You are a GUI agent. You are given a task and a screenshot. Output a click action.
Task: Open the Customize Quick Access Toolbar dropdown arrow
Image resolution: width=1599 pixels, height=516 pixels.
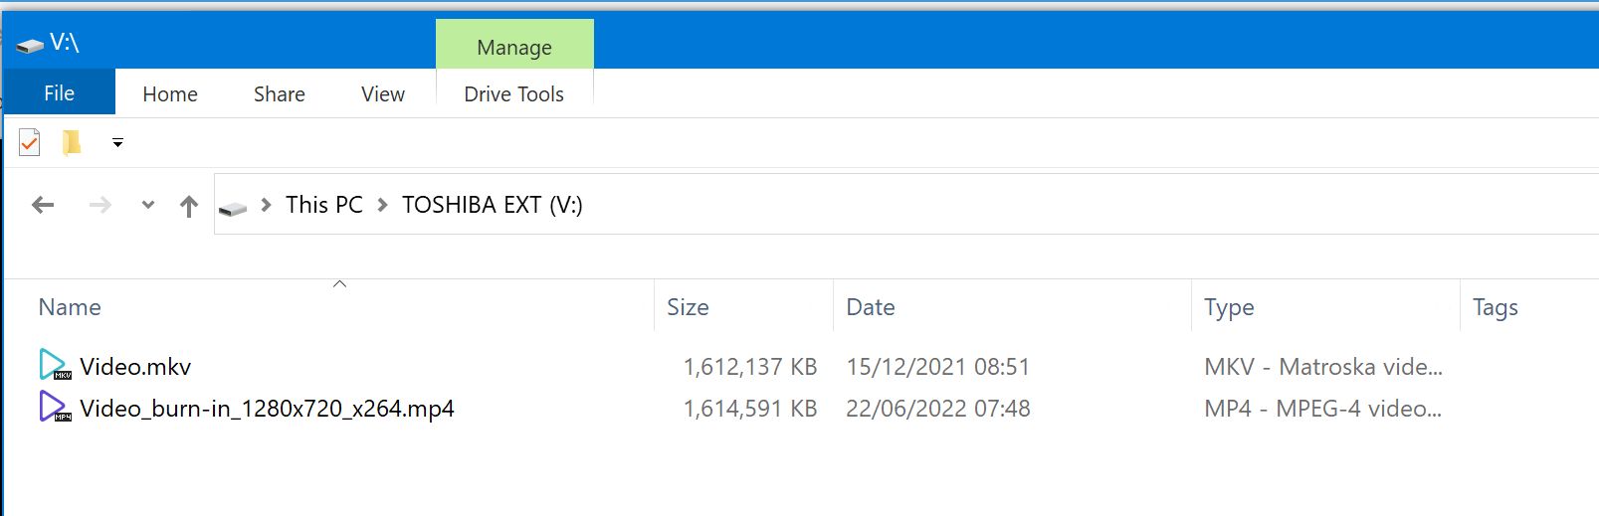[117, 143]
